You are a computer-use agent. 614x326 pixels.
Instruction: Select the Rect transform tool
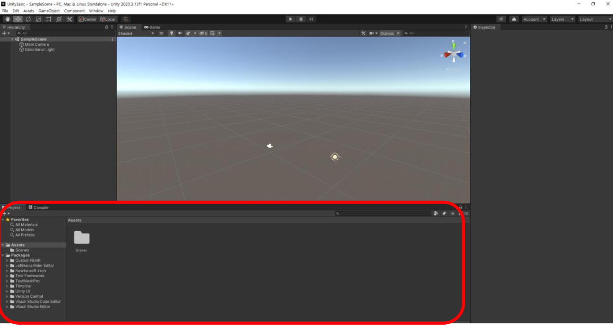click(48, 19)
